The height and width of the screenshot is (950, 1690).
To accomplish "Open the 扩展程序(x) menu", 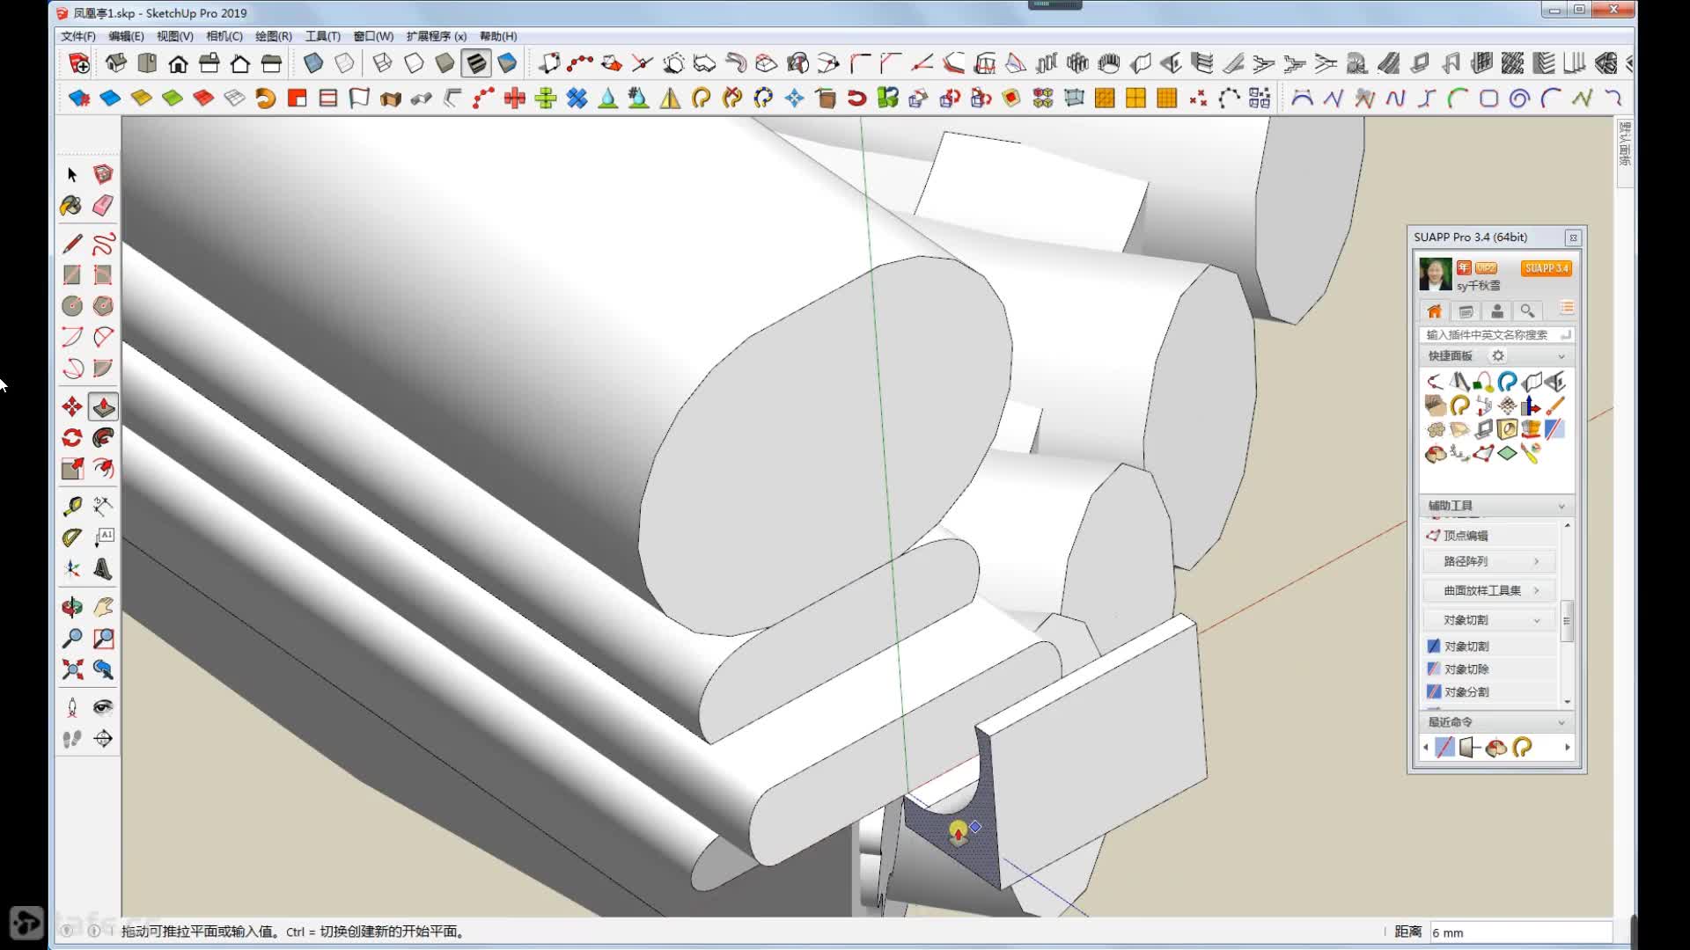I will [437, 36].
